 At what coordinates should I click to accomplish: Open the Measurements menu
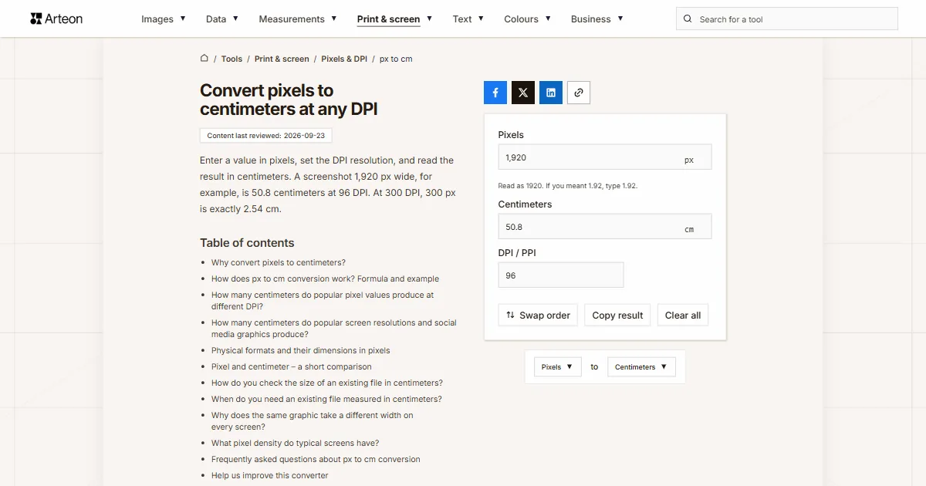coord(298,19)
